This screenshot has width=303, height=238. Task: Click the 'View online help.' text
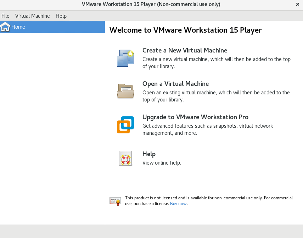162,163
